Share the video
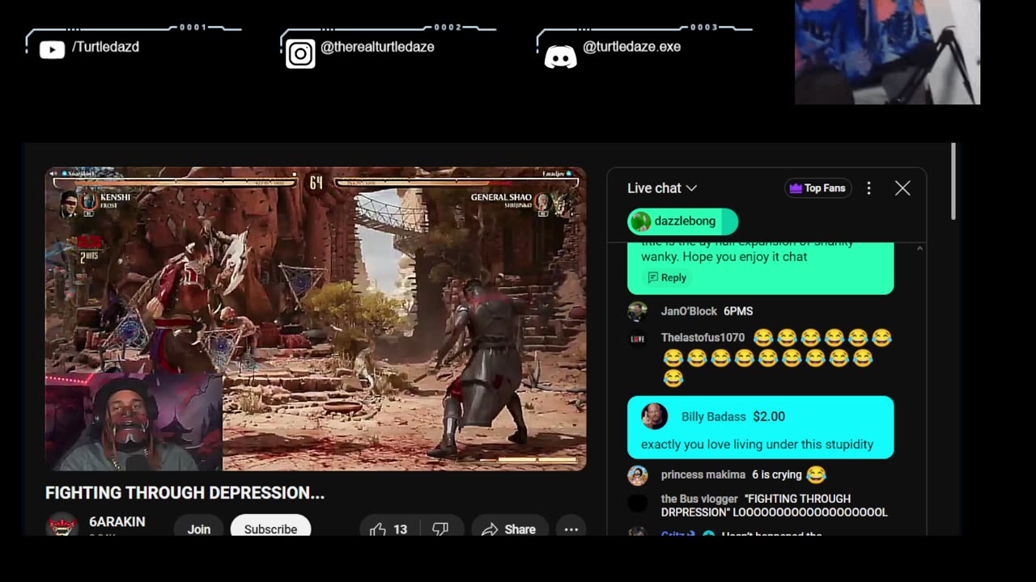This screenshot has width=1036, height=582. (508, 529)
